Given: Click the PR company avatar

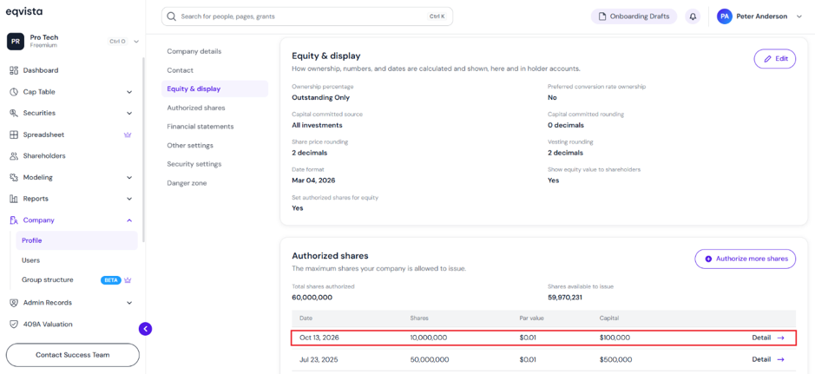Looking at the screenshot, I should [16, 41].
